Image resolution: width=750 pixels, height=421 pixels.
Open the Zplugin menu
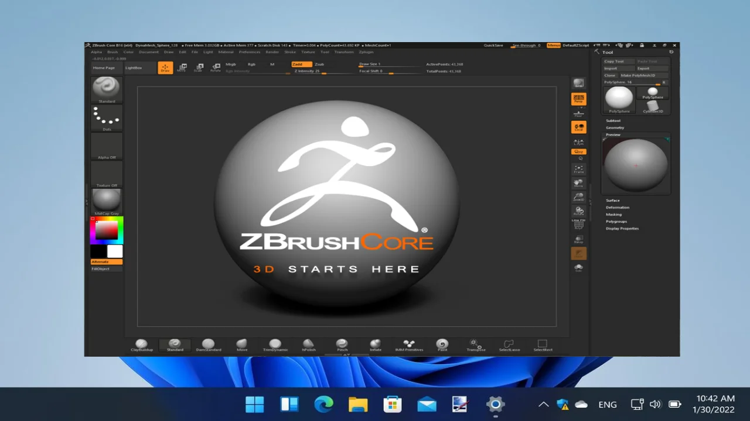[366, 52]
